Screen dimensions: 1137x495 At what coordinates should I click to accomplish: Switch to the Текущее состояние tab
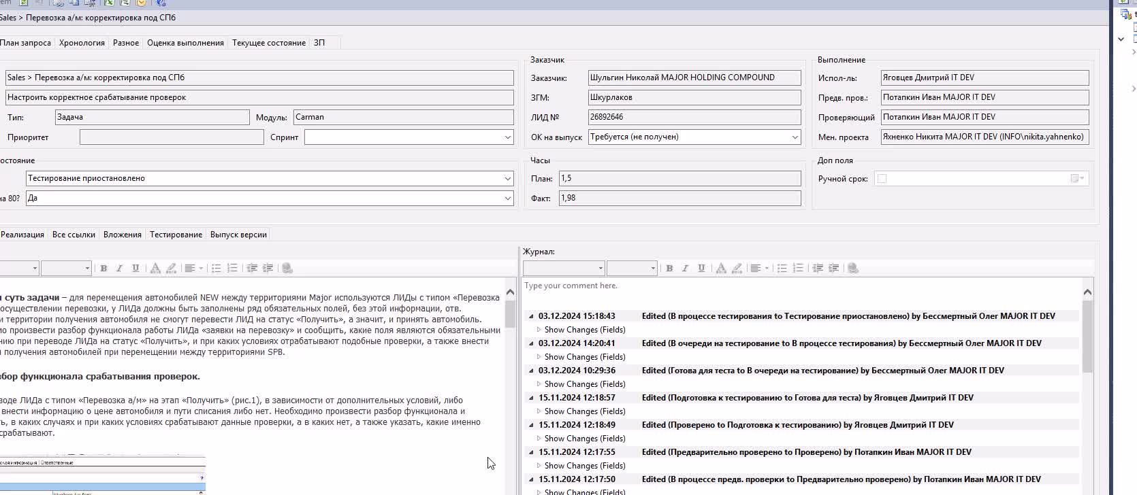pyautogui.click(x=269, y=43)
